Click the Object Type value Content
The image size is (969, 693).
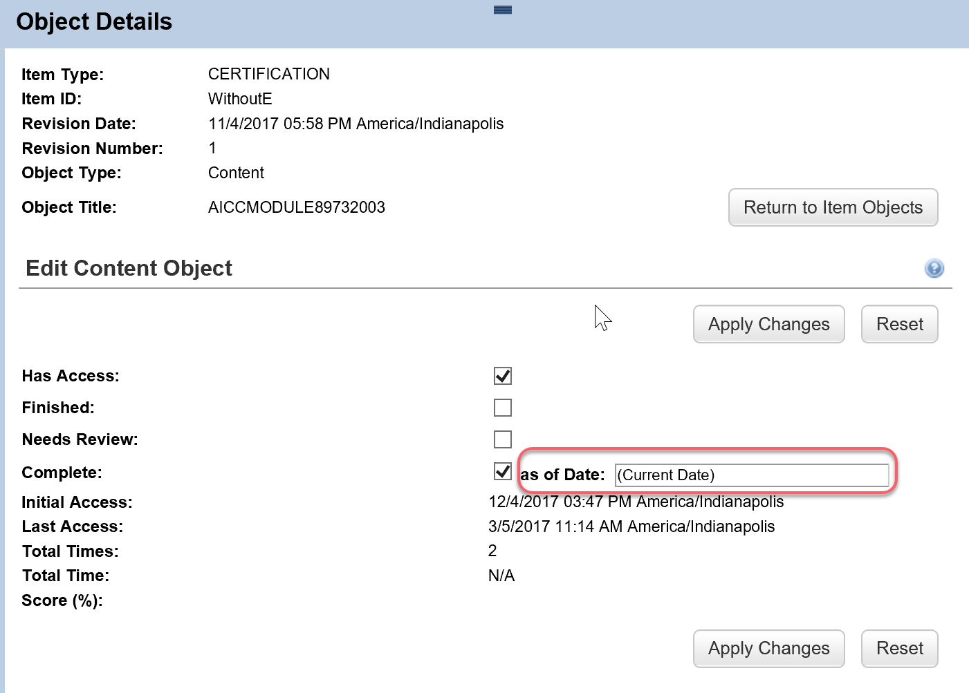coord(236,173)
